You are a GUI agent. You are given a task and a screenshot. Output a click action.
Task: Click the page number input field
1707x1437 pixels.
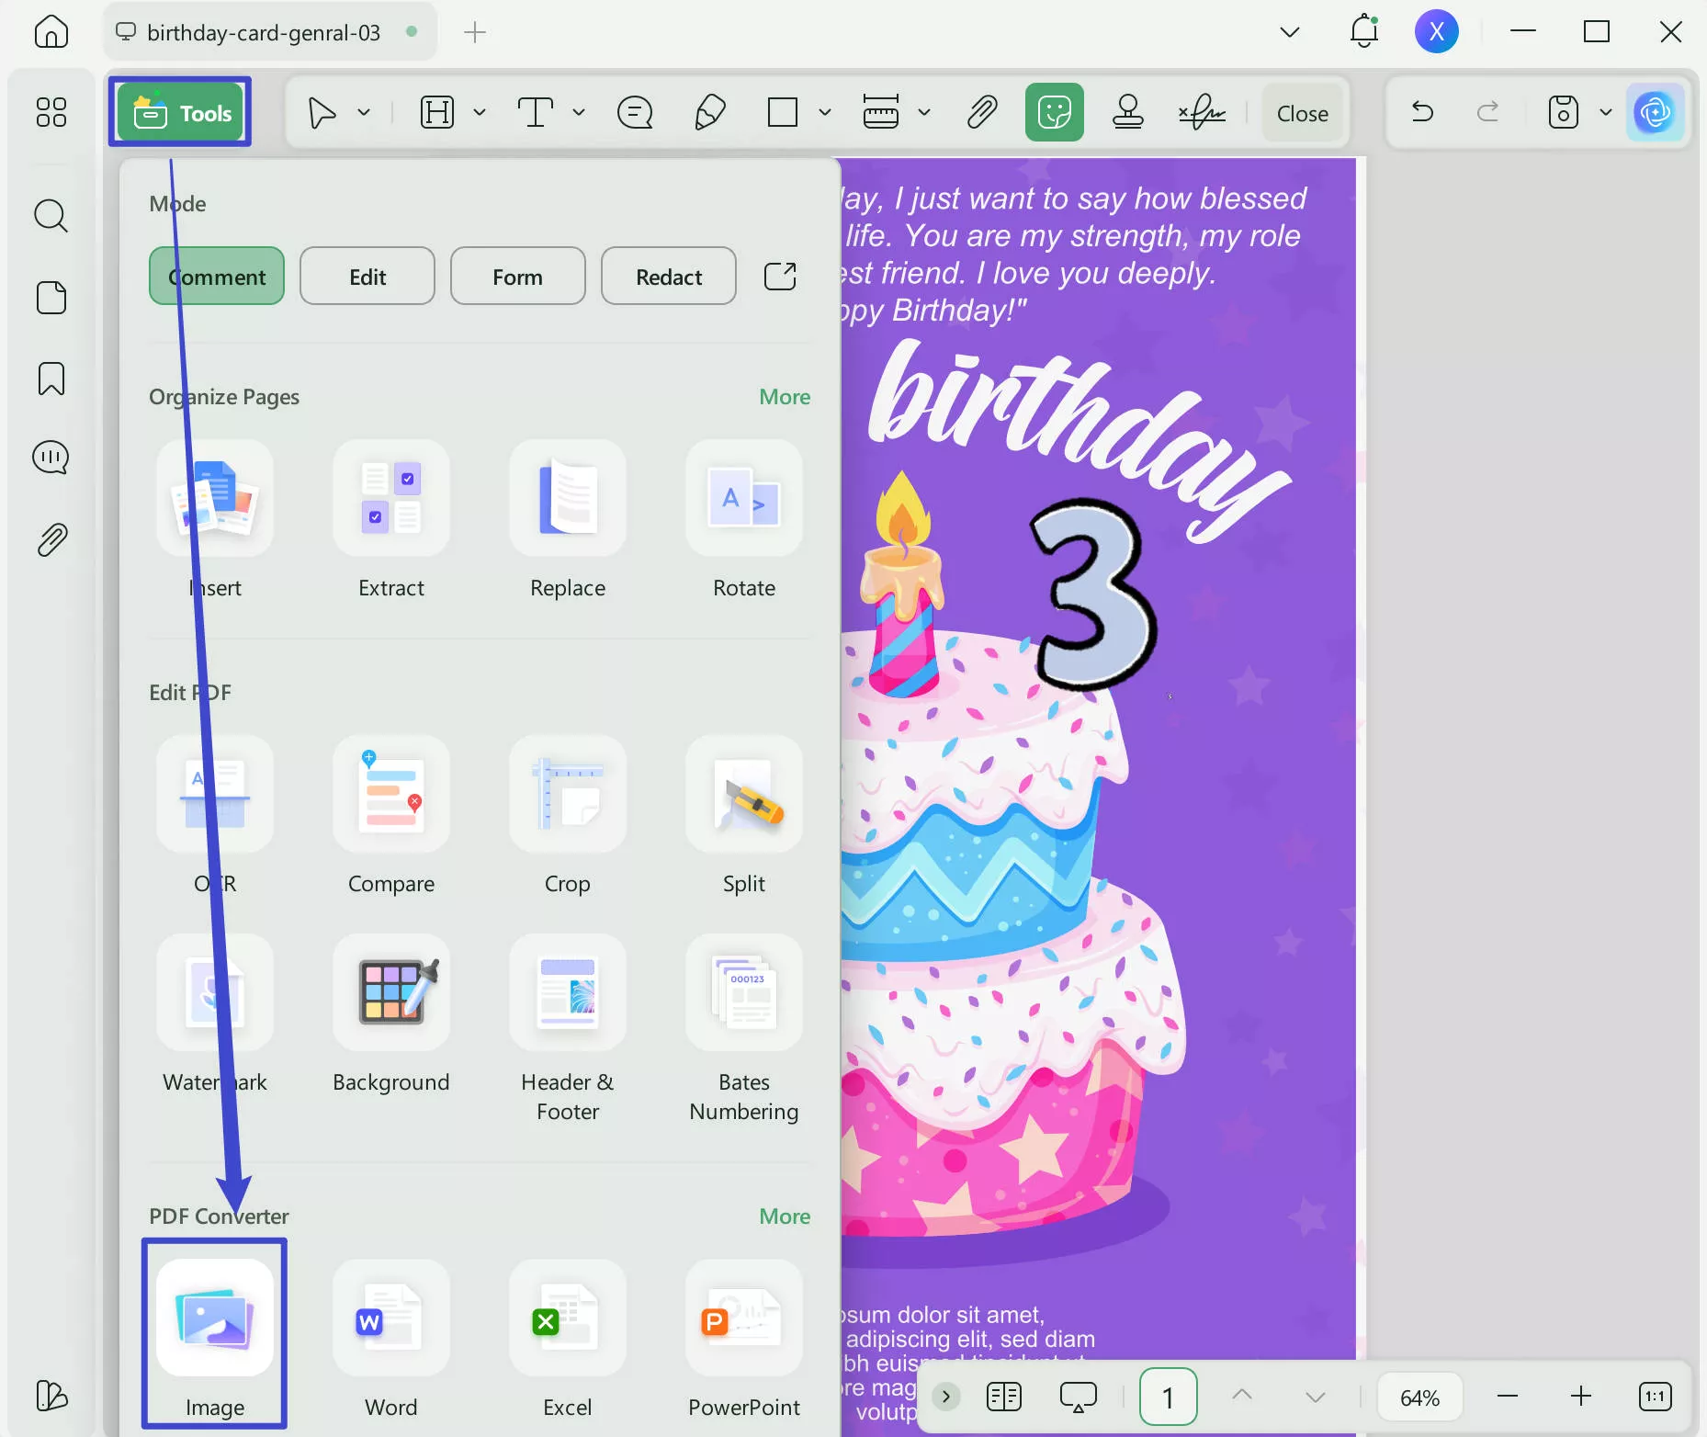1168,1396
